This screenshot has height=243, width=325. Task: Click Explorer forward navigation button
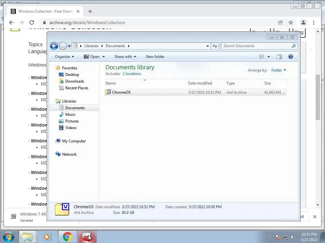pos(63,46)
